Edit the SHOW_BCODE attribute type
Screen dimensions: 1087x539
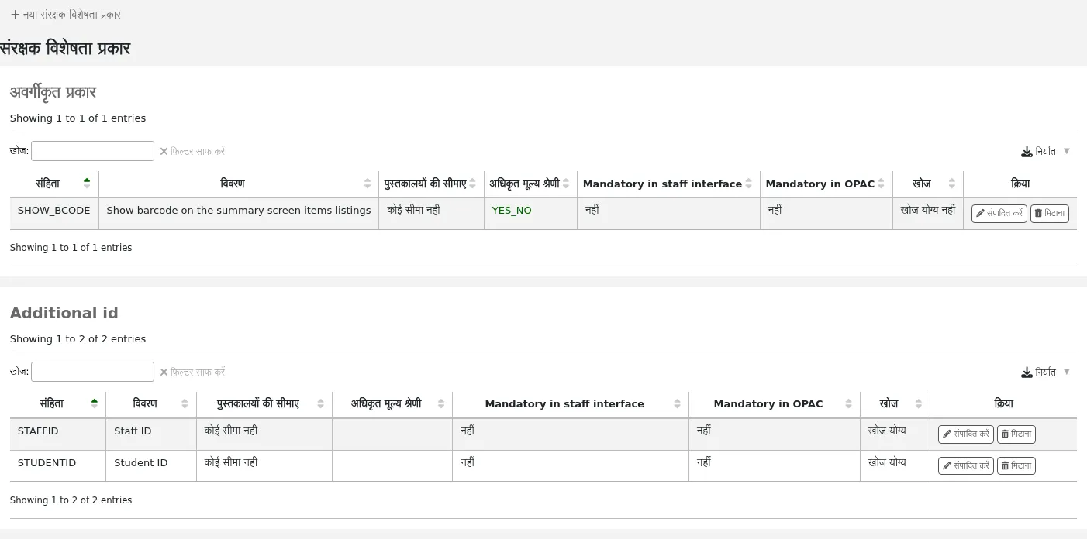click(999, 214)
